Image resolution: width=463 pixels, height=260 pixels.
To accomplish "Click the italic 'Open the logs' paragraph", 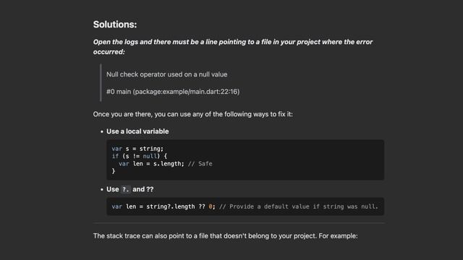I will tap(233, 46).
